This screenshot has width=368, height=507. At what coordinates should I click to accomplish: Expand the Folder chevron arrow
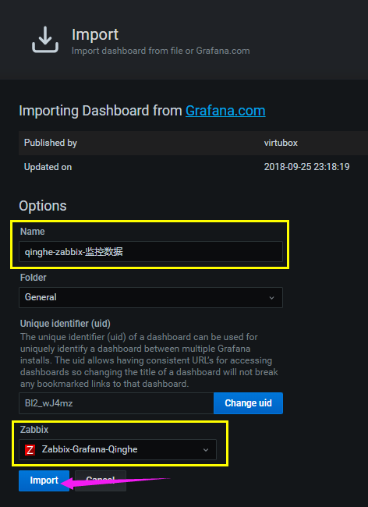click(272, 298)
